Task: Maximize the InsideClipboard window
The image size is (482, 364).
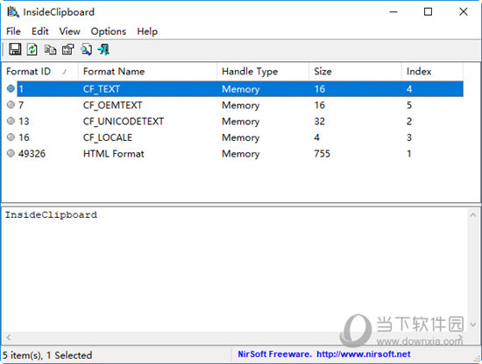Action: coord(428,12)
